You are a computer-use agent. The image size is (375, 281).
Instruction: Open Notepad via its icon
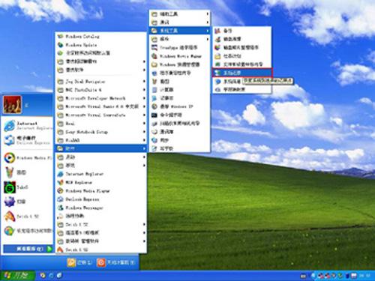[154, 98]
